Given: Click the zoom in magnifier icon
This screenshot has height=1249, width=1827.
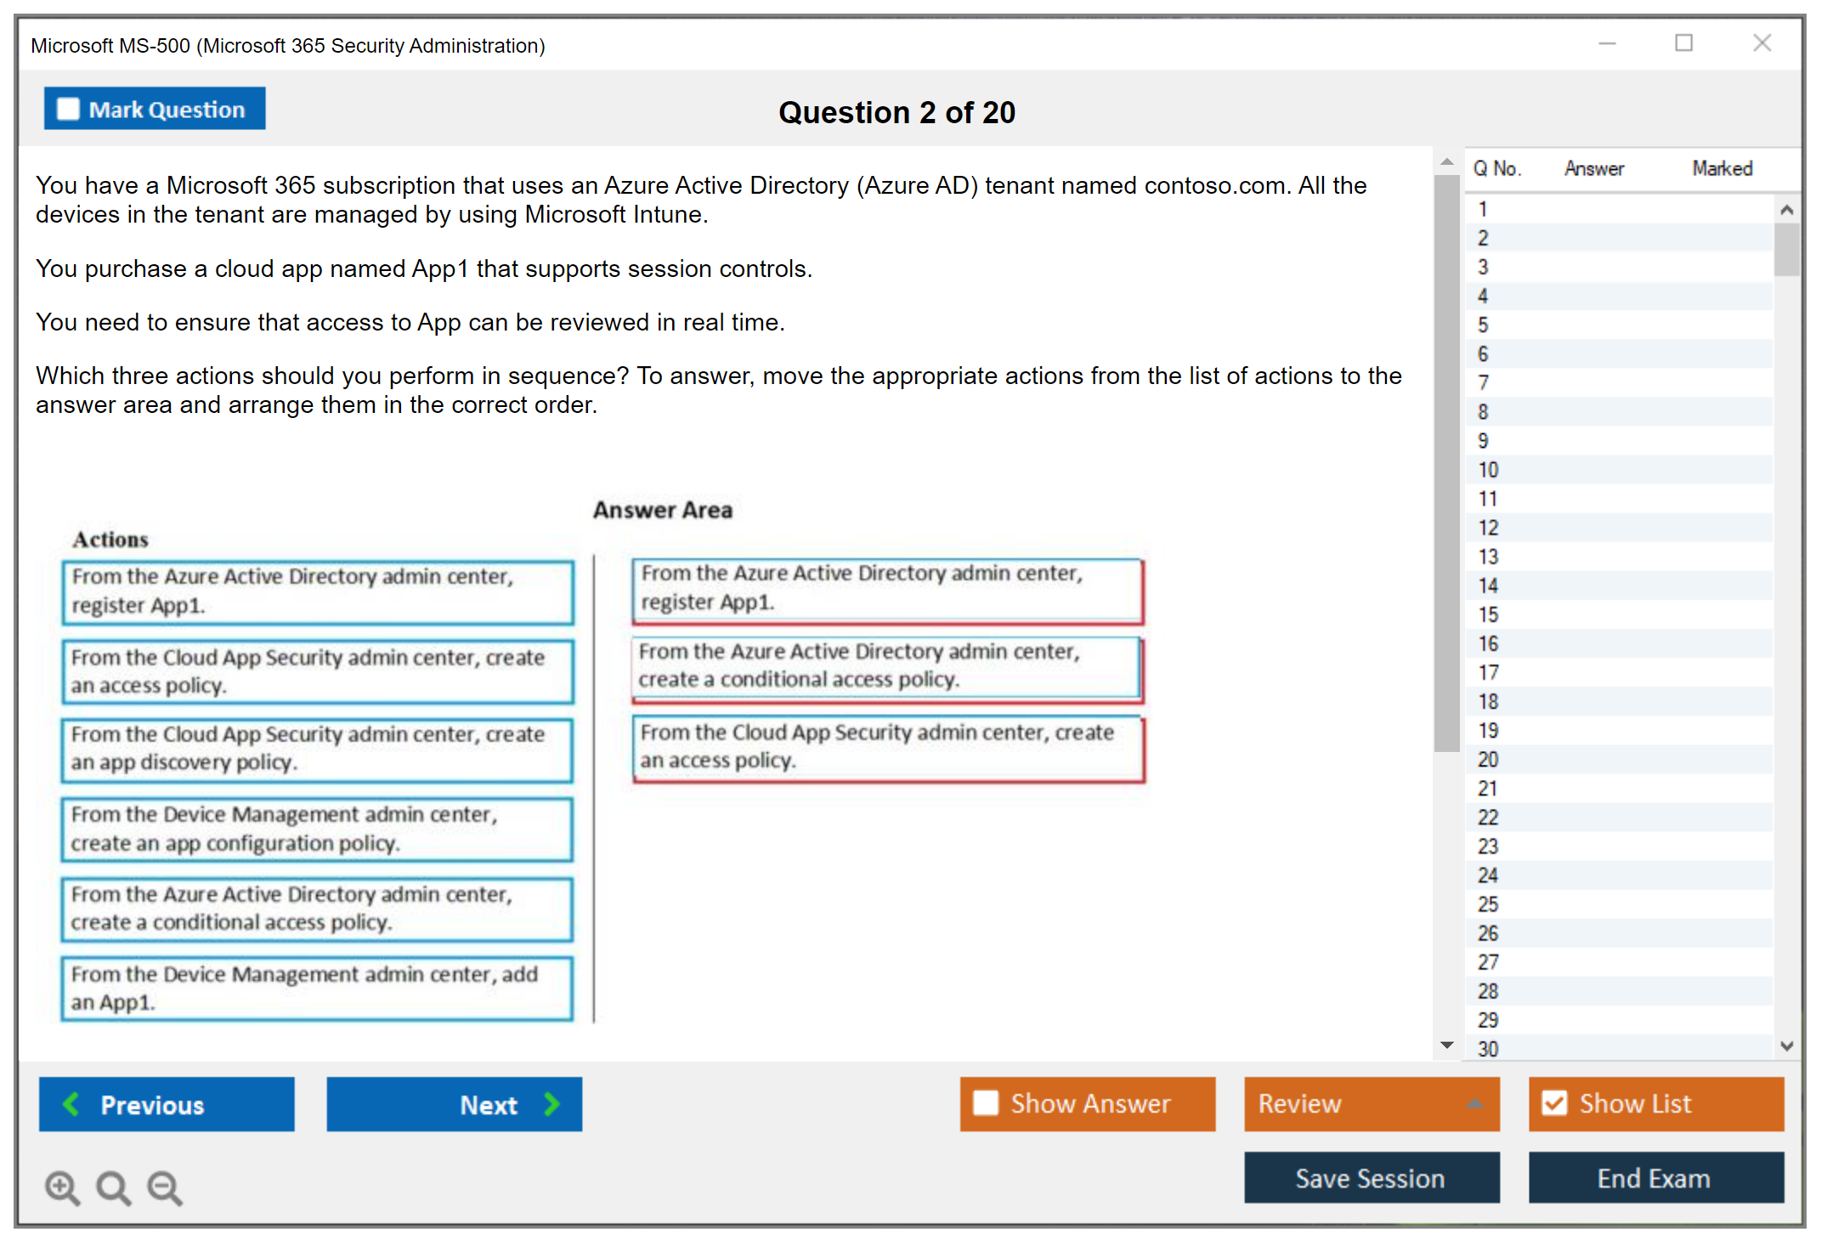Looking at the screenshot, I should pos(62,1187).
